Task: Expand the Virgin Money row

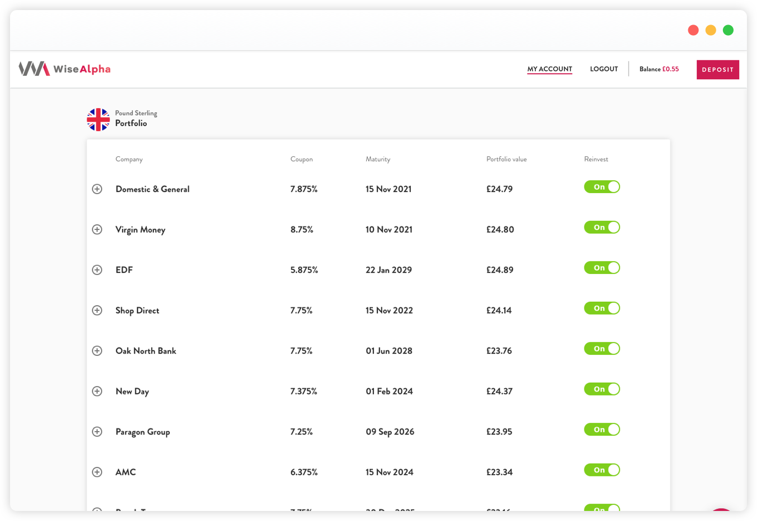Action: coord(97,229)
